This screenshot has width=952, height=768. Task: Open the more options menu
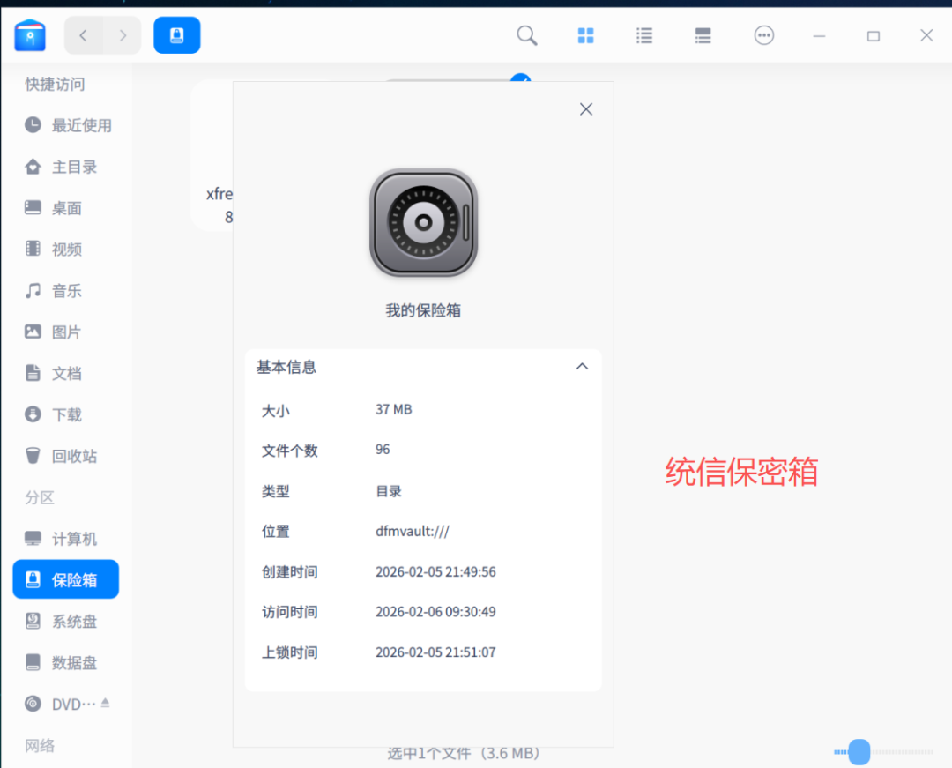point(763,35)
